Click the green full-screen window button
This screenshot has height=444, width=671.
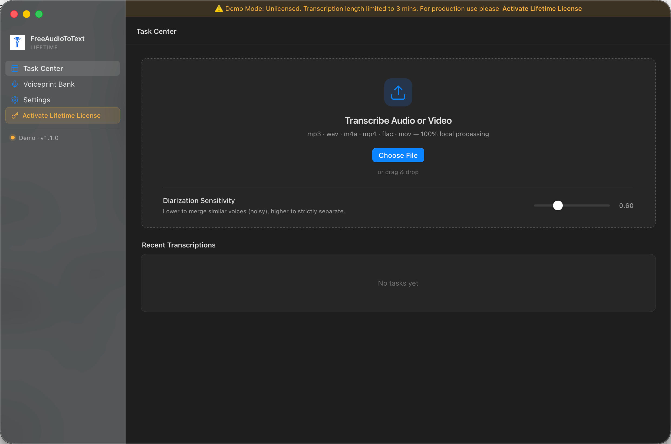[39, 14]
